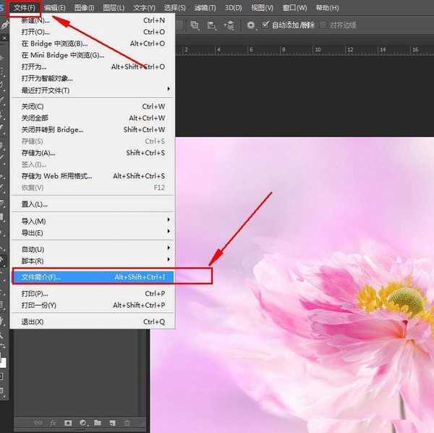
Task: Click the greyed 存储(S) menu entry
Action: 93,141
